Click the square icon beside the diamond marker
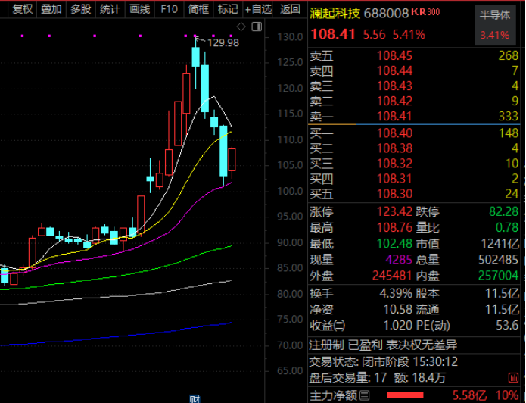This screenshot has width=526, height=403. 255,27
